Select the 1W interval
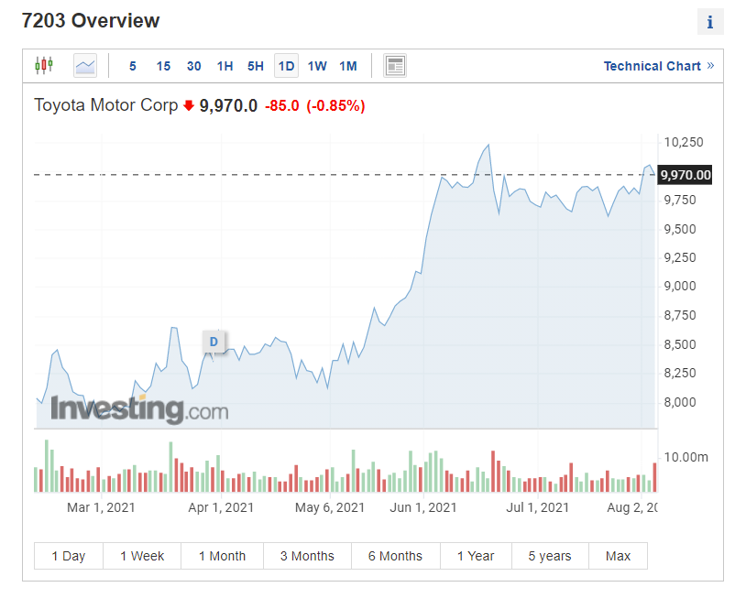This screenshot has height=598, width=735. 317,66
